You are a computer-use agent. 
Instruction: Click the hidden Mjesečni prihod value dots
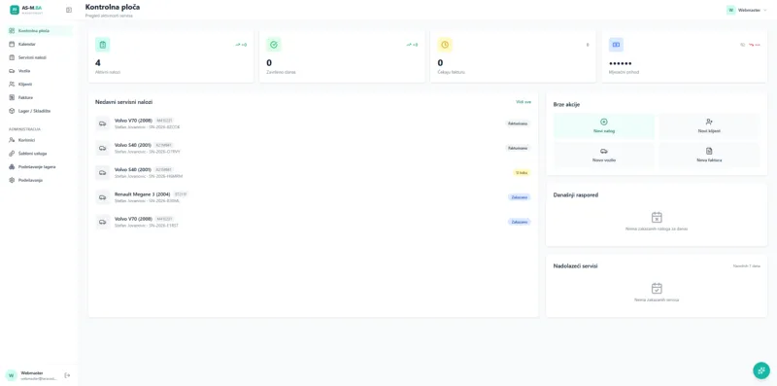pyautogui.click(x=620, y=63)
